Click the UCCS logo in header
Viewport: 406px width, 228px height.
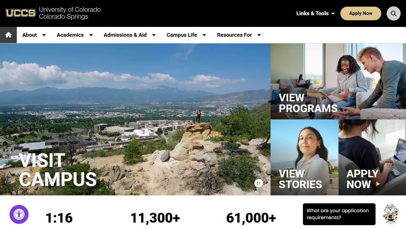click(21, 13)
